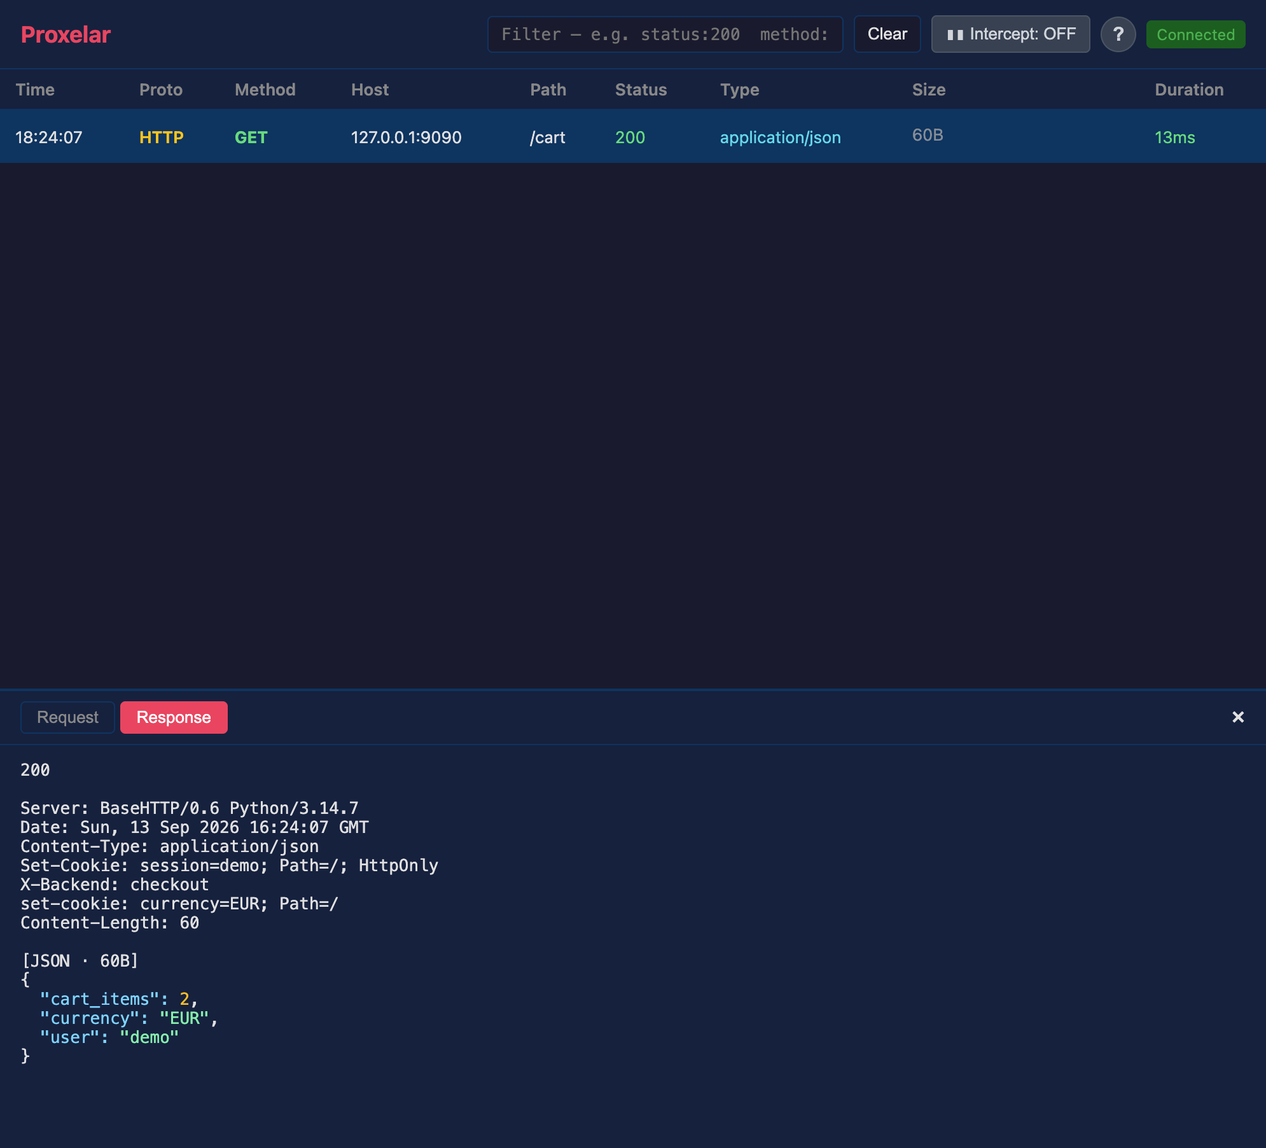Click the Proxelar logo title

click(66, 34)
